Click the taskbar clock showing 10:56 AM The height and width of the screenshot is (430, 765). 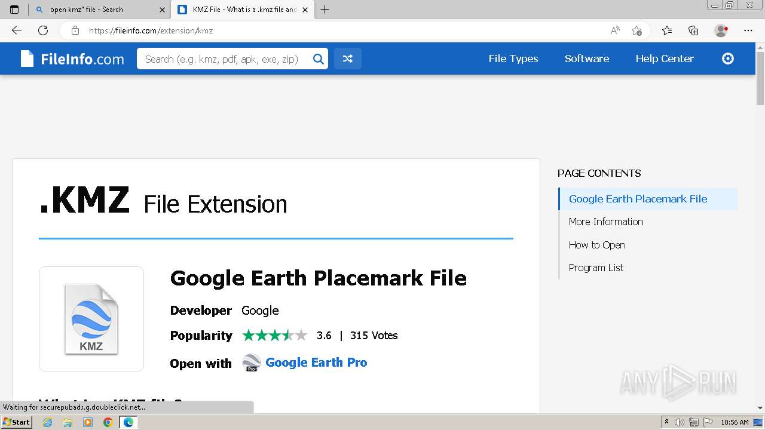(735, 422)
